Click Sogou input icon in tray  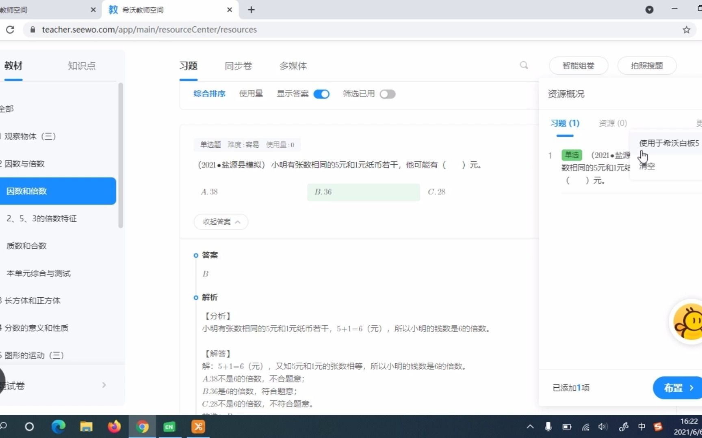pos(658,427)
